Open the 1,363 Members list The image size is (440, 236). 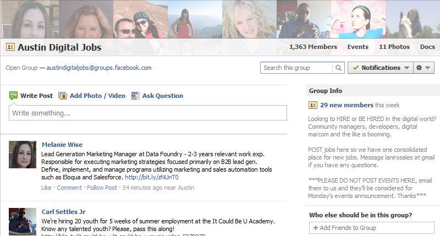[313, 47]
